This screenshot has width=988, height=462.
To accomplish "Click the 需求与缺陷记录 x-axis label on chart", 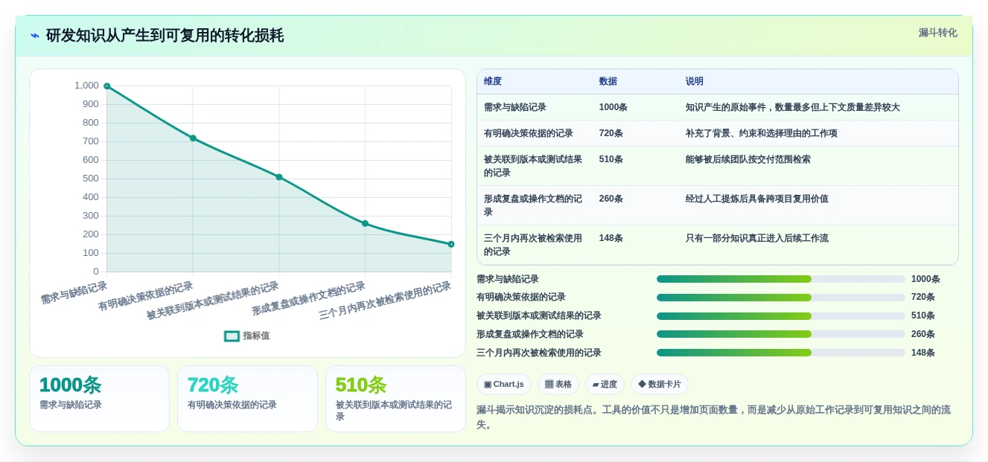I will 74,292.
